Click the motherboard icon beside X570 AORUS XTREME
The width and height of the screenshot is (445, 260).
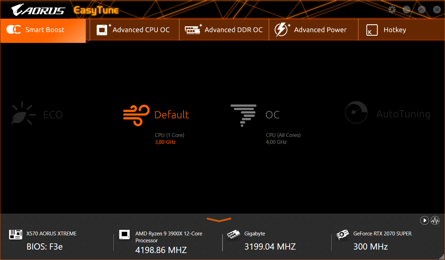point(16,235)
